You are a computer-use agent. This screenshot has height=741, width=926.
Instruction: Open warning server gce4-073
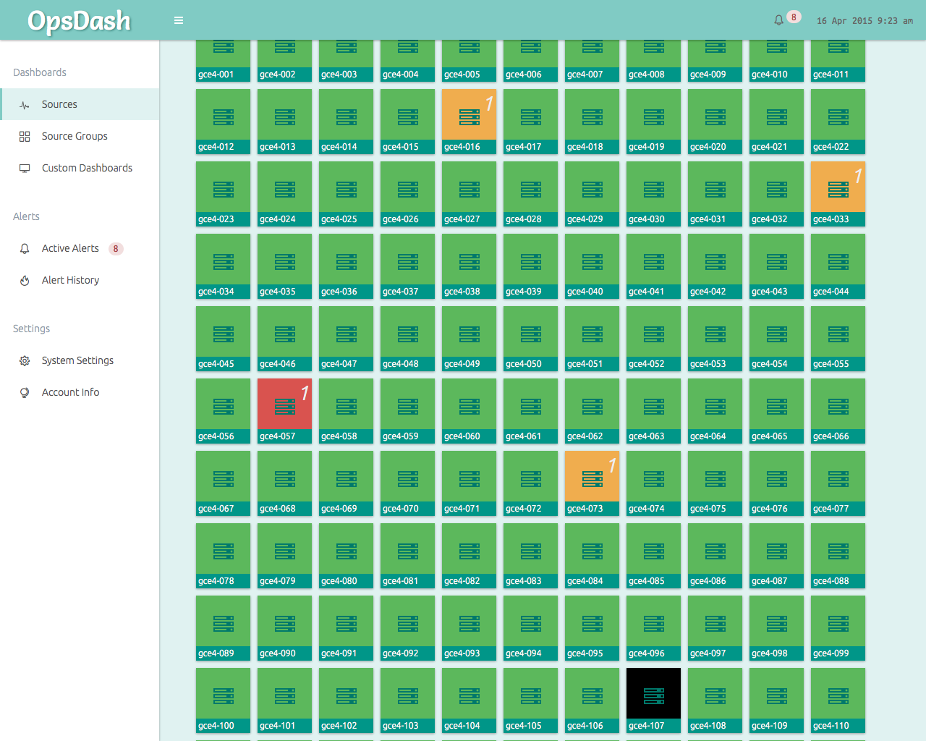(x=591, y=483)
